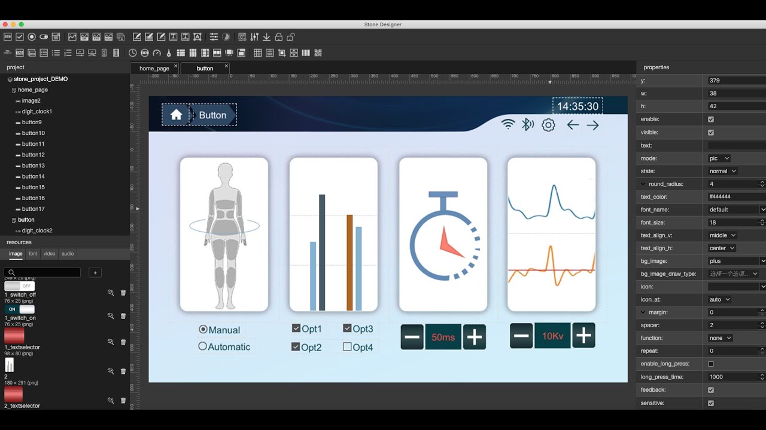The image size is (766, 430).
Task: Toggle the sensitive checkbox
Action: pyautogui.click(x=711, y=403)
